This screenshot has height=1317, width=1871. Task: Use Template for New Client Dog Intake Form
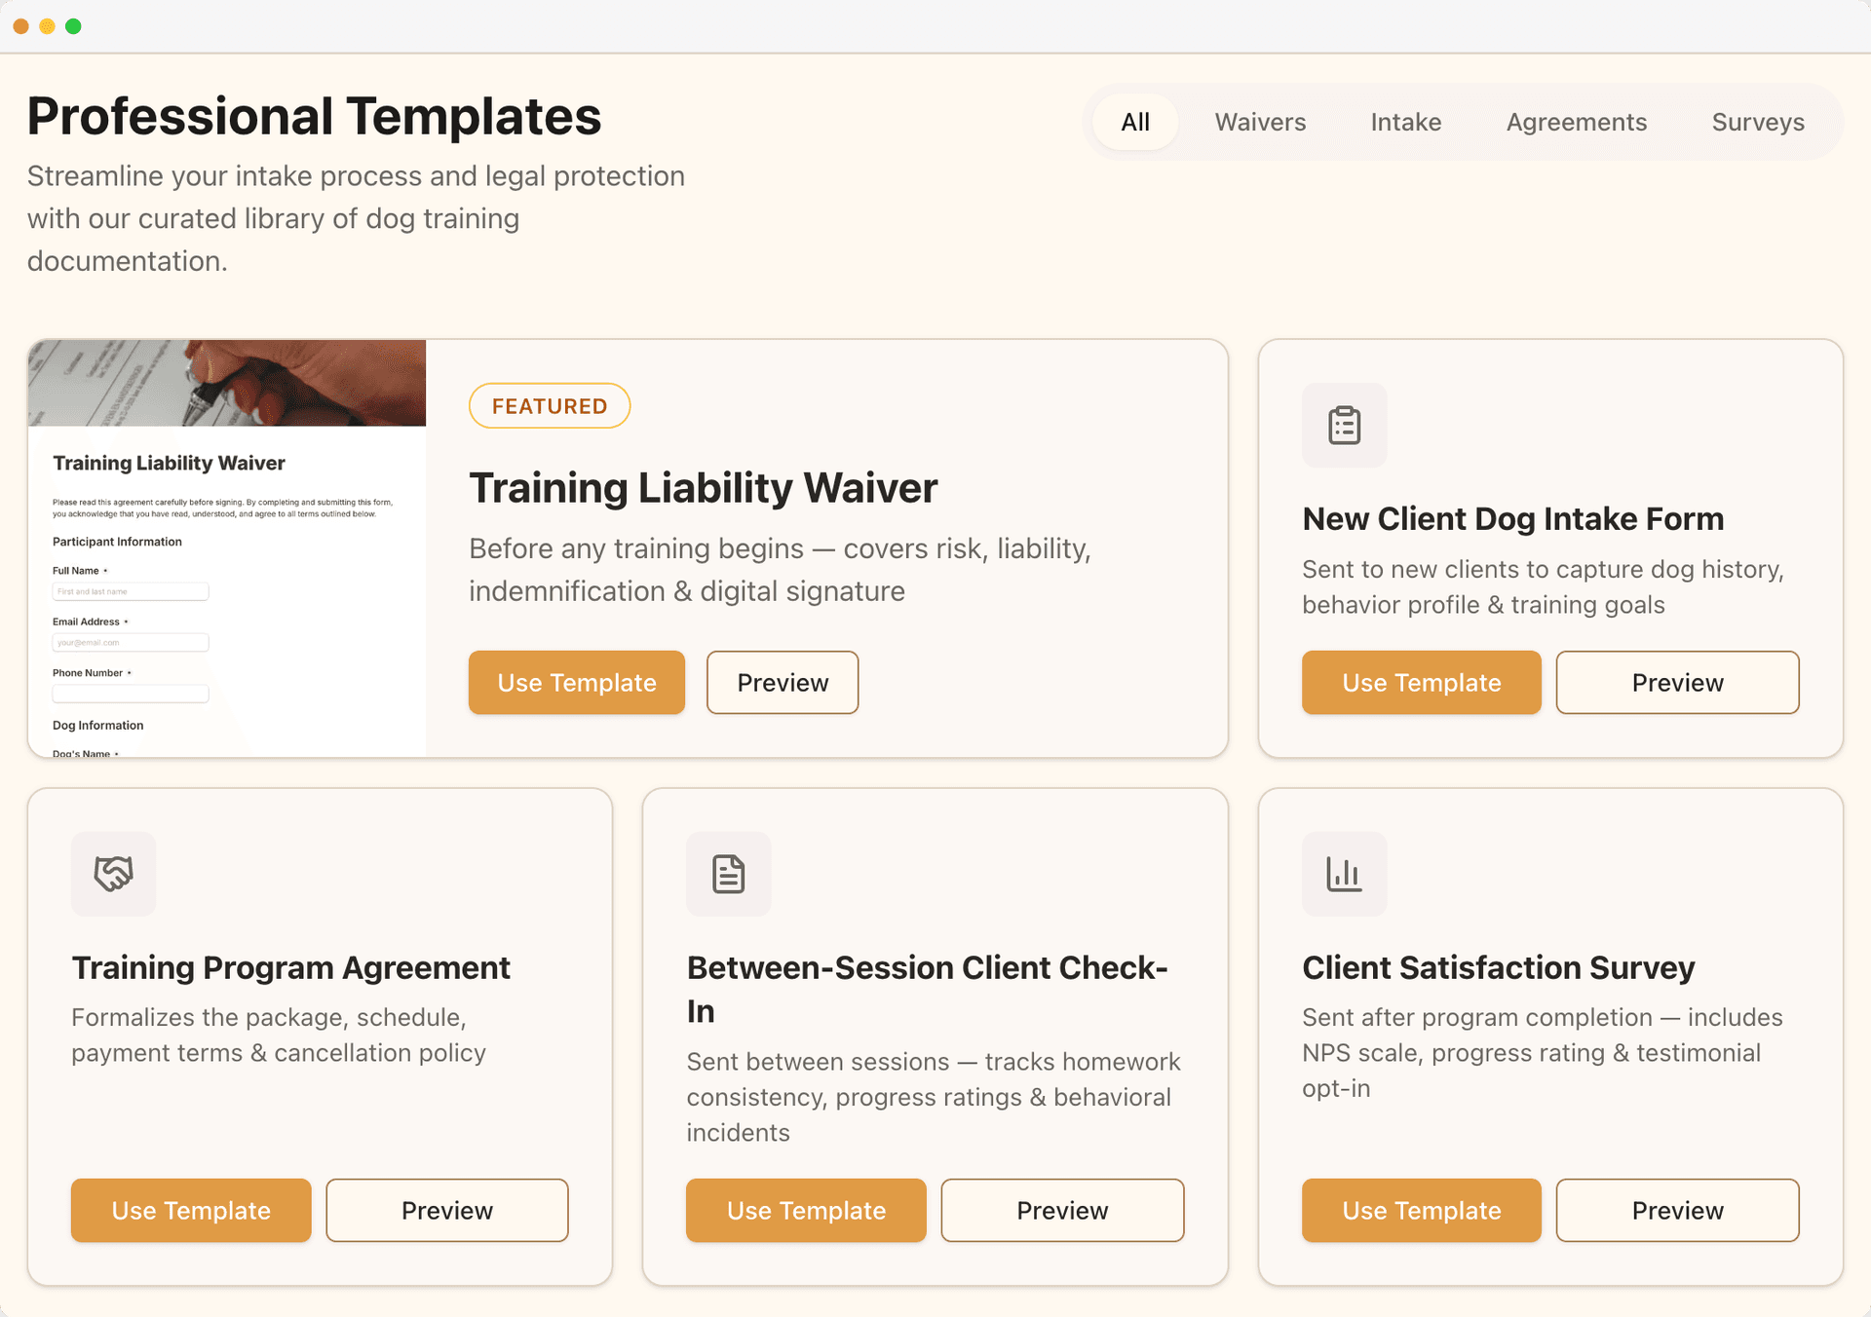[1421, 682]
